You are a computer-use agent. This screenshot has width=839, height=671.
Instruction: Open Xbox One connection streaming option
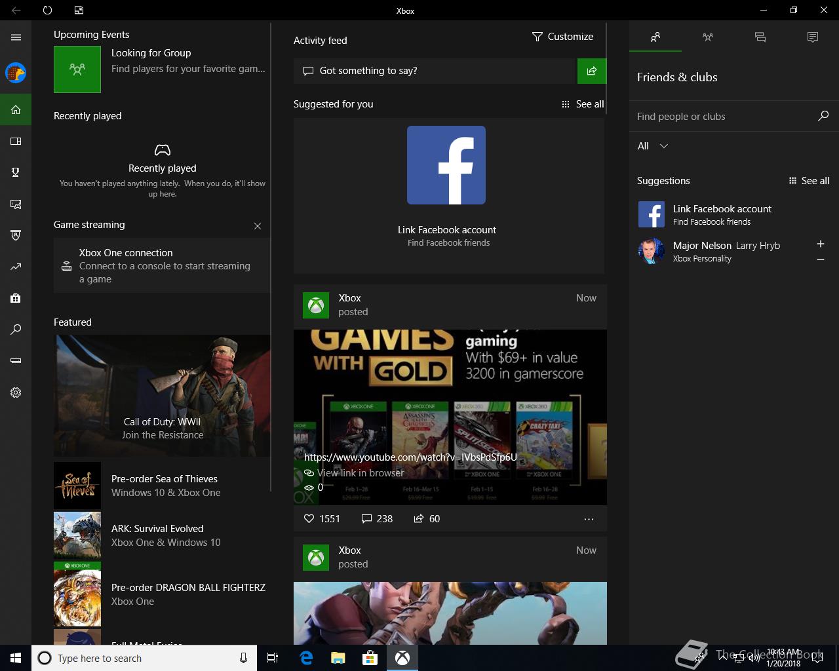162,265
